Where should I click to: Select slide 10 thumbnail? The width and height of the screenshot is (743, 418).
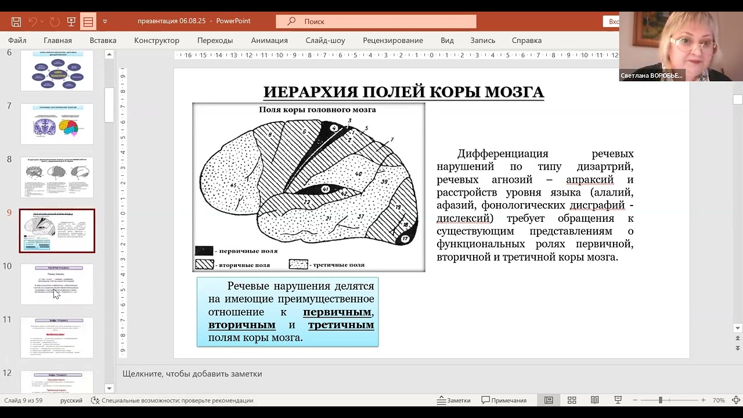[x=57, y=284]
